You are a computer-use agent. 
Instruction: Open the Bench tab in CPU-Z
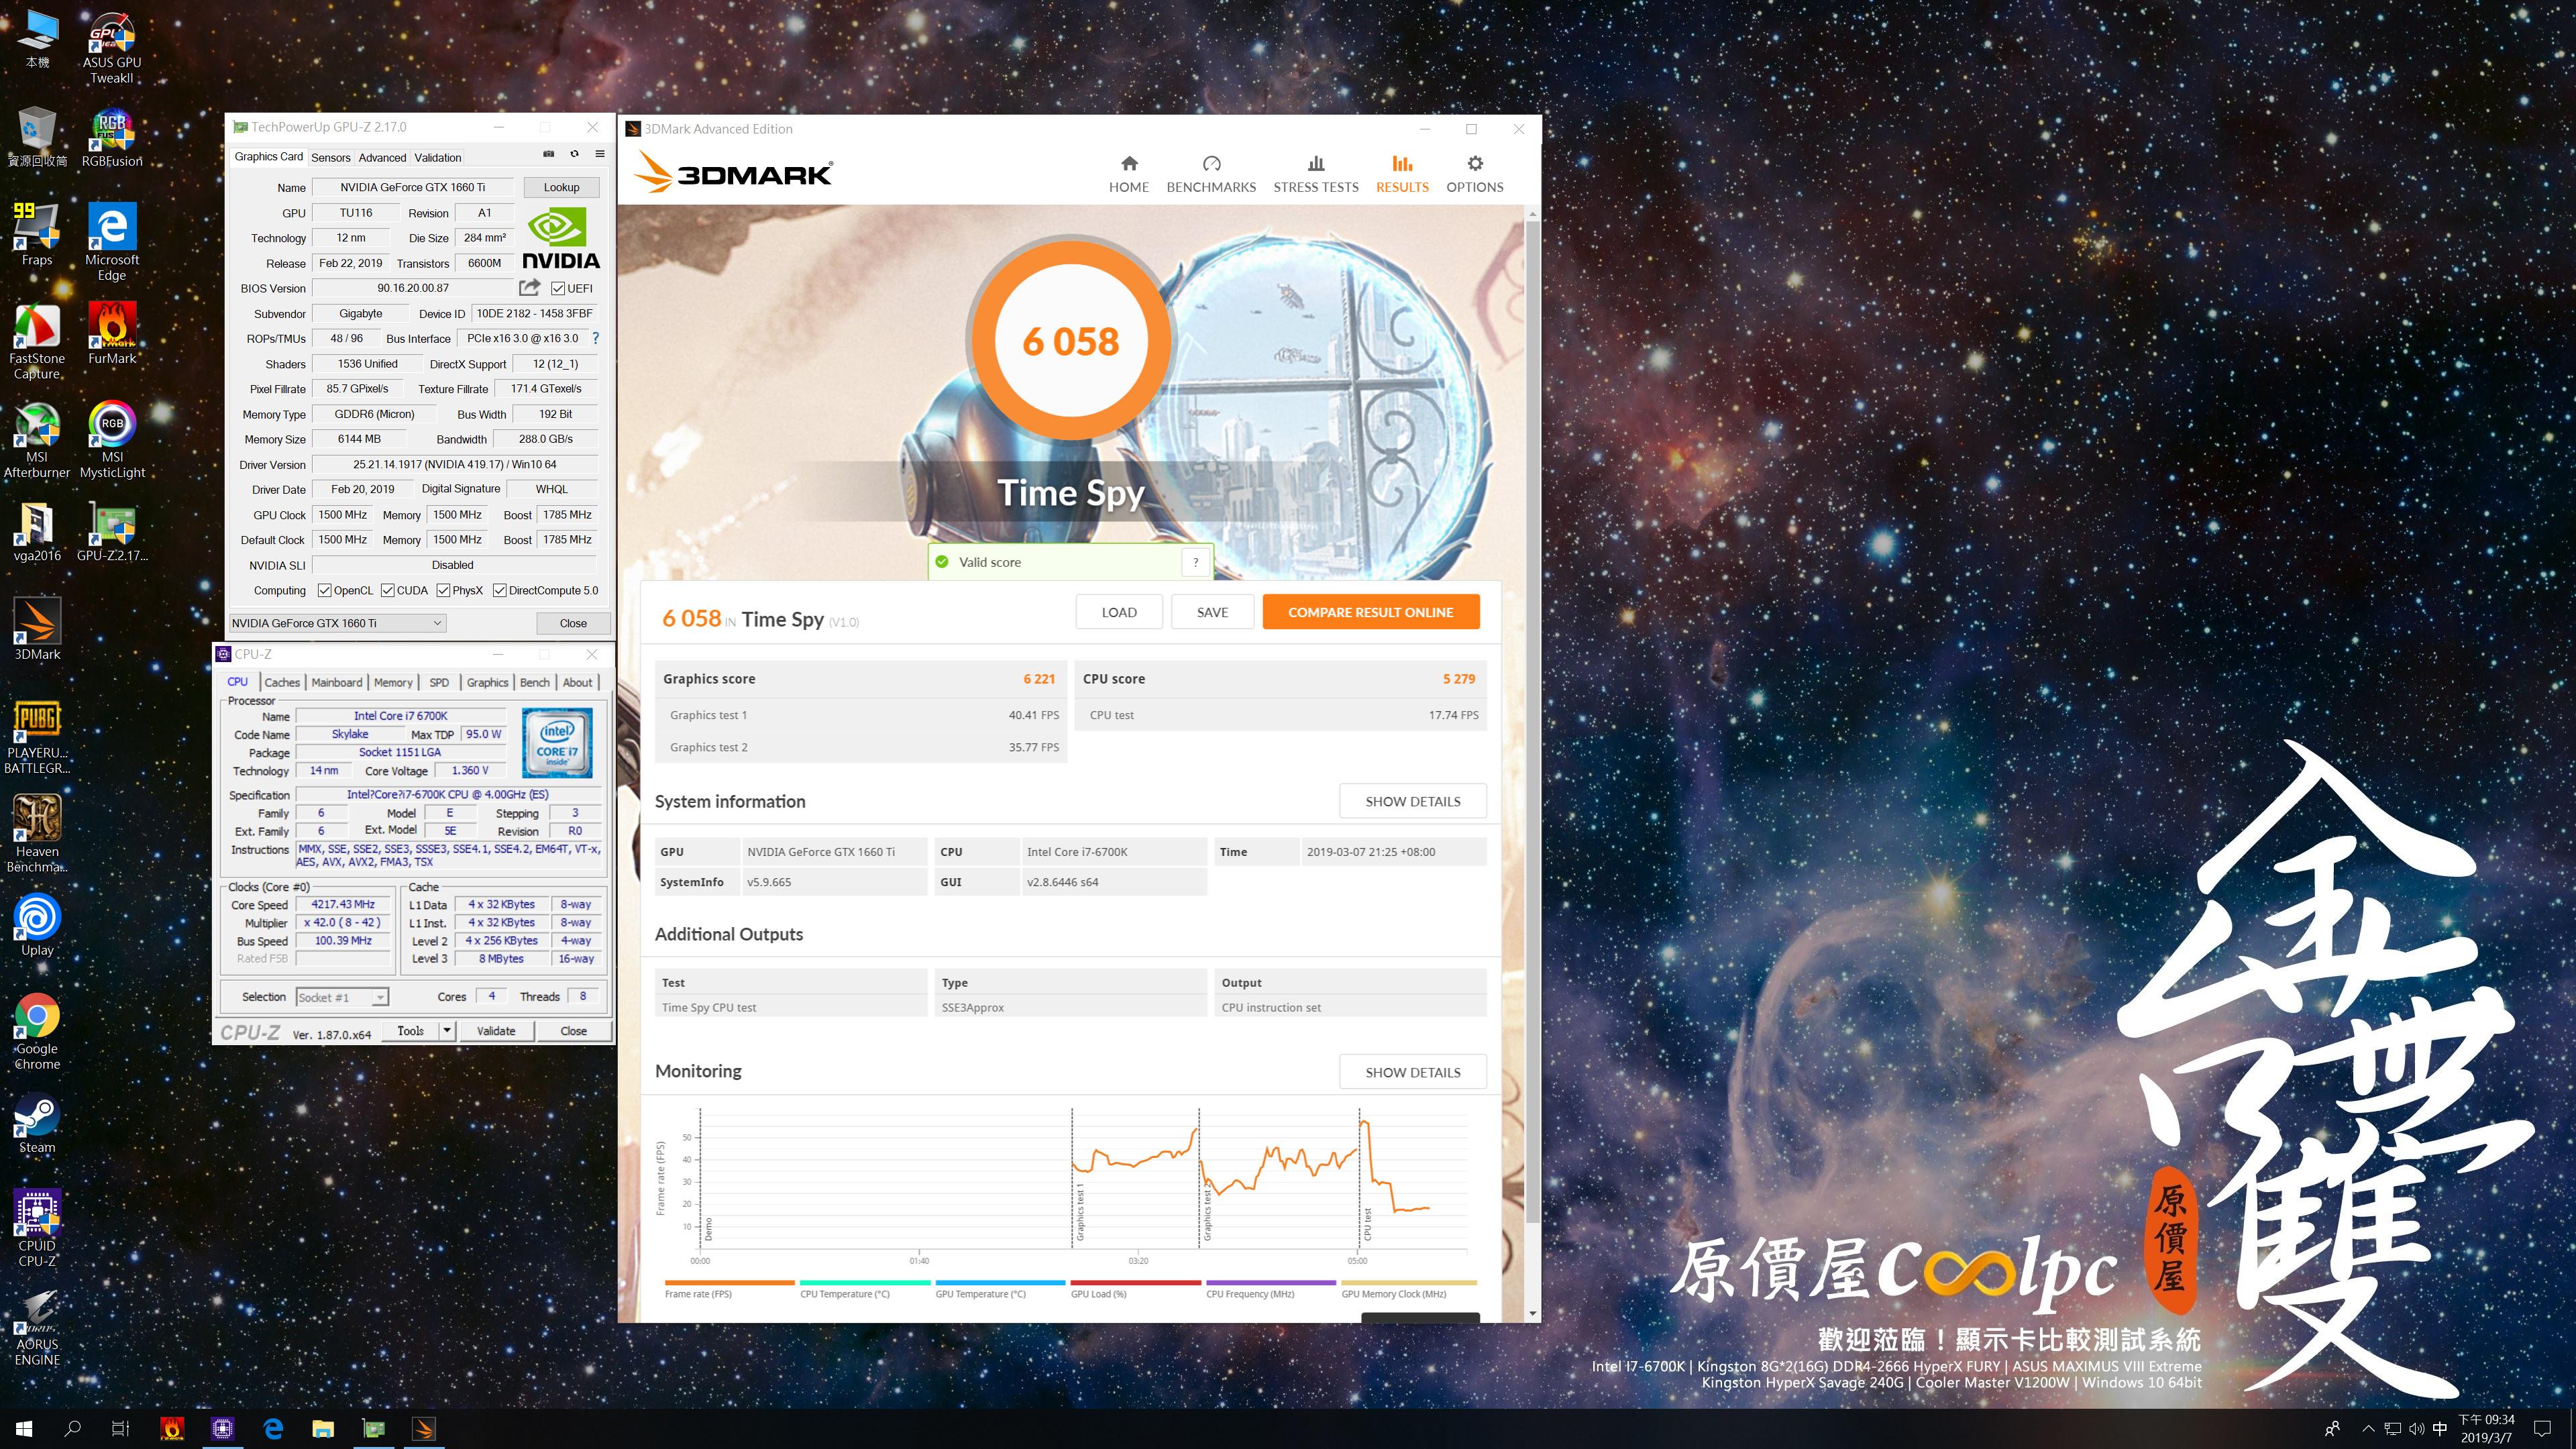[x=534, y=682]
